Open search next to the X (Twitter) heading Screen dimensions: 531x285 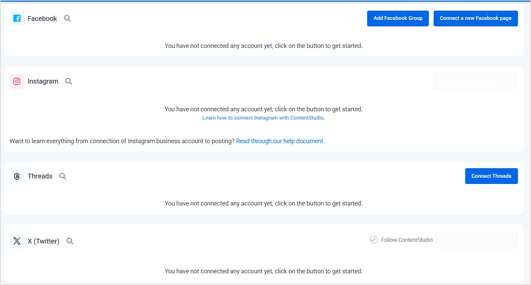point(70,241)
